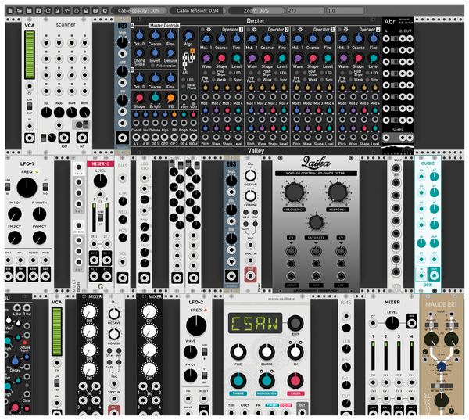Click the power meter toolbar icon
This screenshot has width=469, height=420.
point(77,10)
